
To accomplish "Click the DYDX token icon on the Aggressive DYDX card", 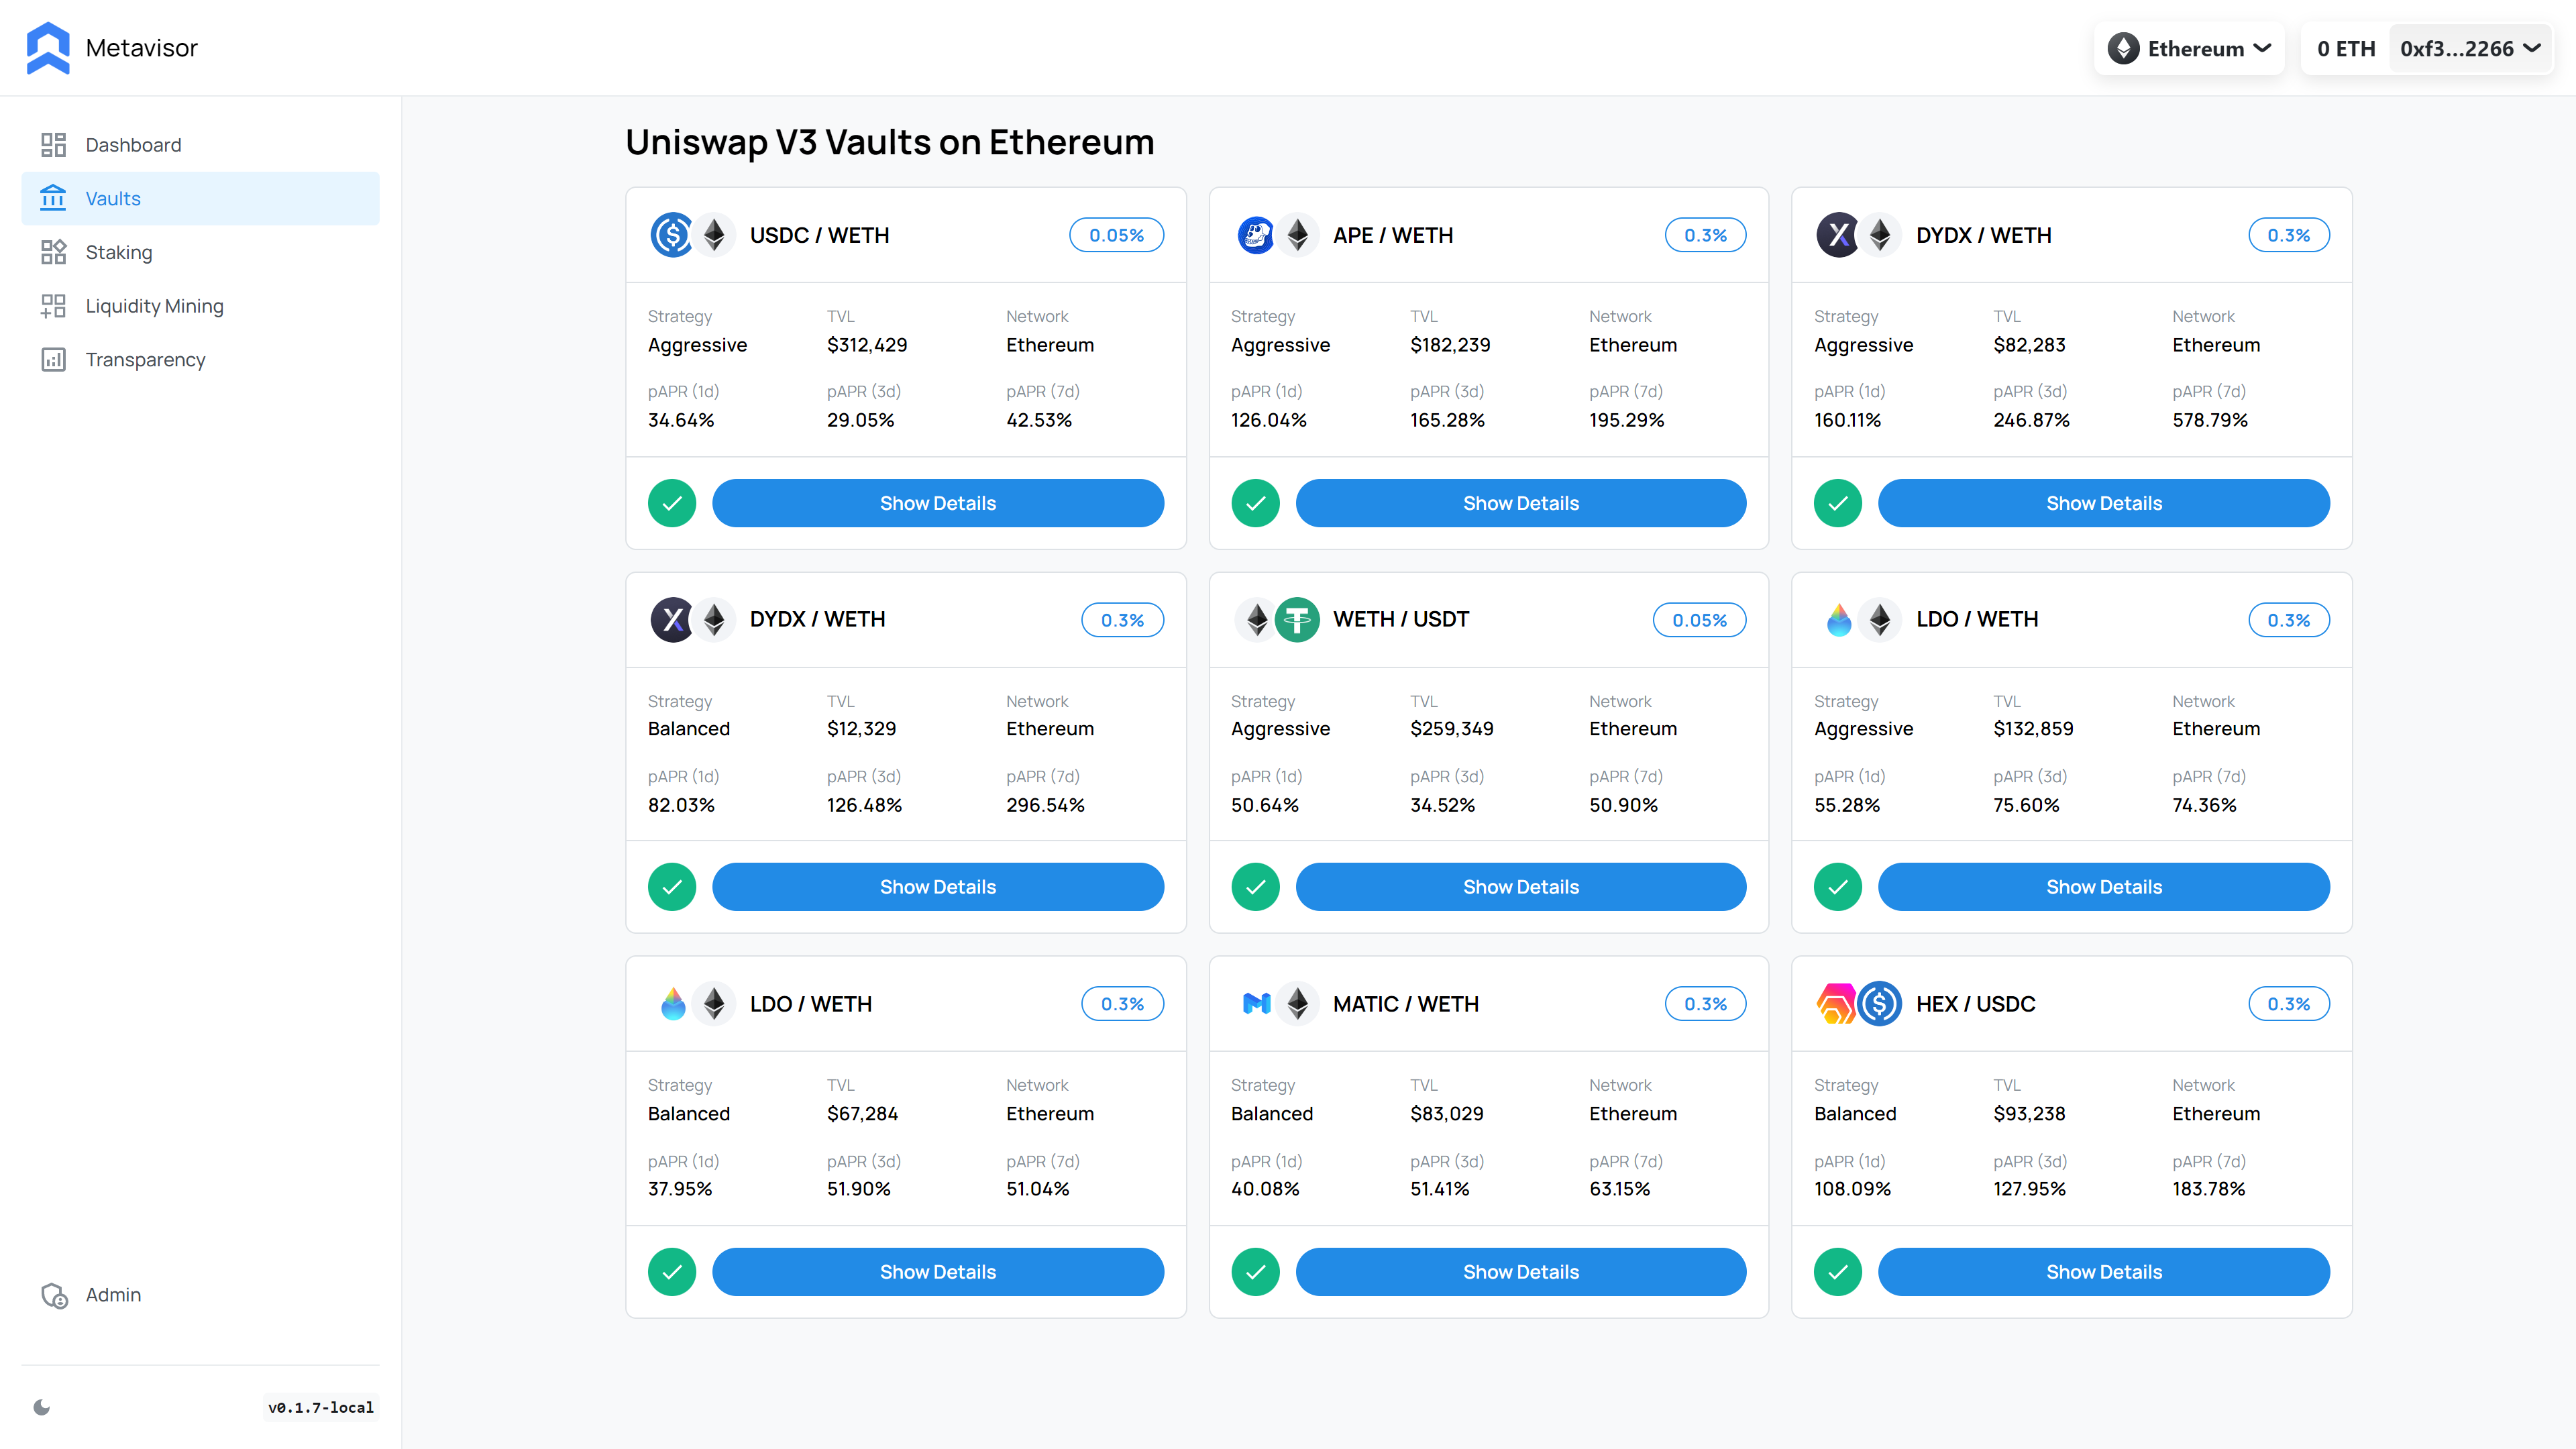I will (x=1838, y=235).
